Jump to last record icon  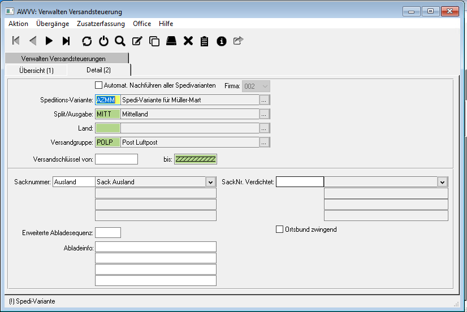pyautogui.click(x=66, y=41)
